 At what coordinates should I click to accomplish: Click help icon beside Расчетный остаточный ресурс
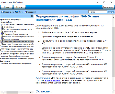pyautogui.click(x=2, y=36)
